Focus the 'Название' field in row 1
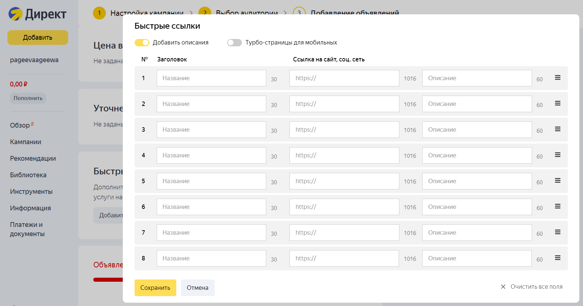This screenshot has width=583, height=306. [x=211, y=78]
